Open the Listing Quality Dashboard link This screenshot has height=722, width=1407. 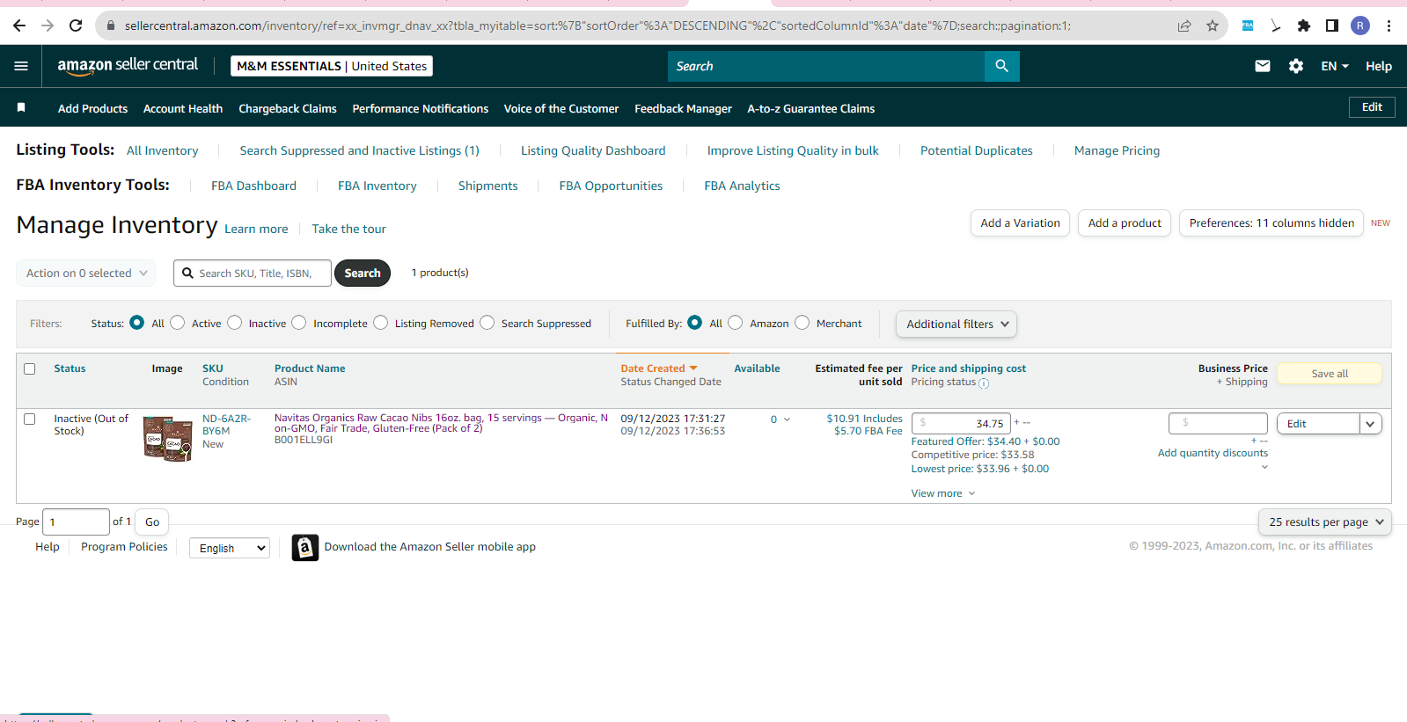pos(593,150)
